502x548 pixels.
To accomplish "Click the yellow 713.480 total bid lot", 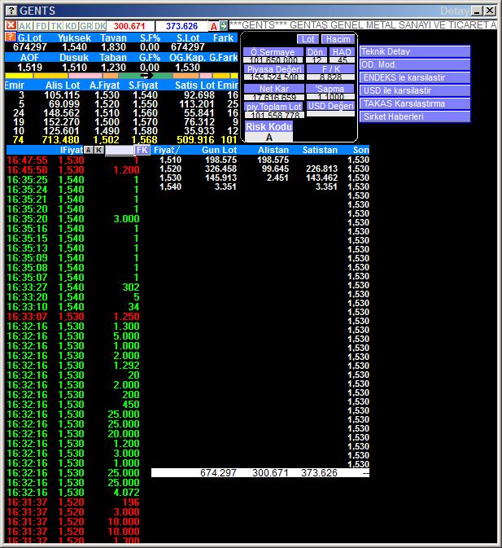I will click(x=60, y=140).
